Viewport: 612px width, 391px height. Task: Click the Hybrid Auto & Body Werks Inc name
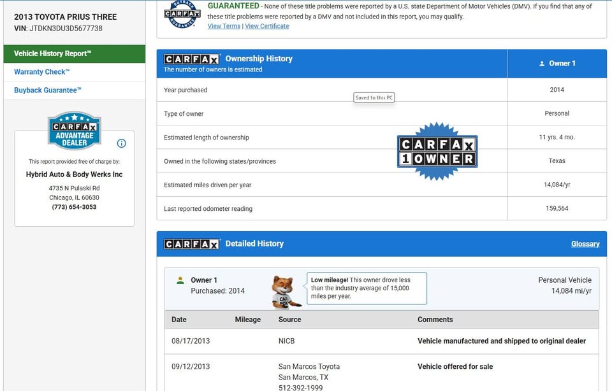(x=74, y=174)
